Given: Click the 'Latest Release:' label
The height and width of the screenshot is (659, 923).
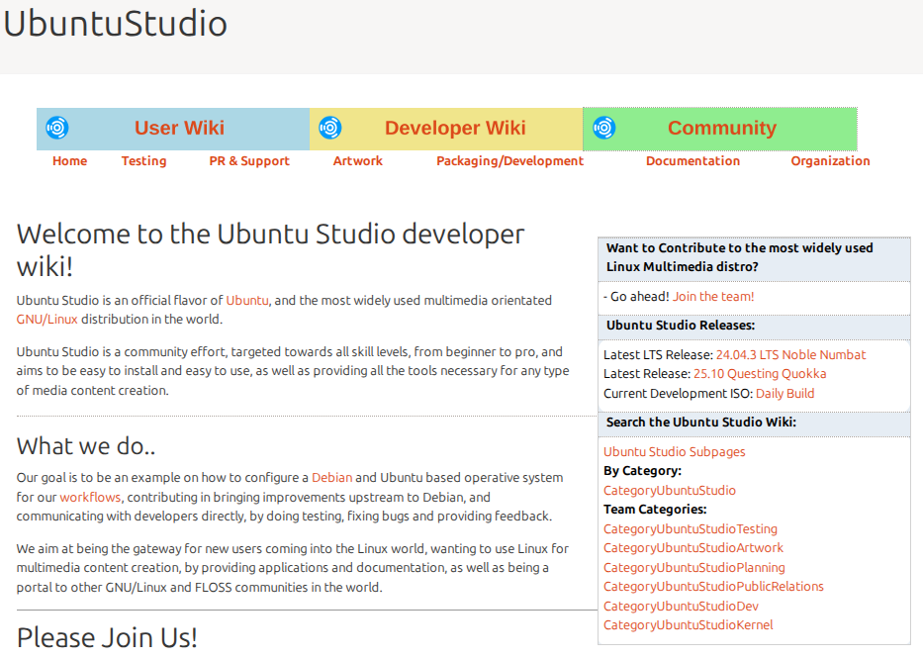Looking at the screenshot, I should (x=647, y=373).
